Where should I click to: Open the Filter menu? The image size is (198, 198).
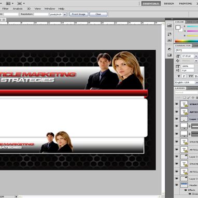coord(5,9)
